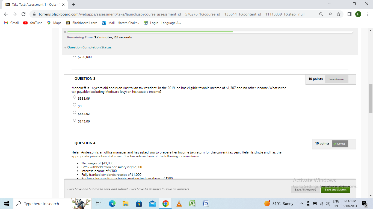The height and width of the screenshot is (209, 373).
Task: Open the Blackboard Learn bookmark
Action: coord(82,23)
